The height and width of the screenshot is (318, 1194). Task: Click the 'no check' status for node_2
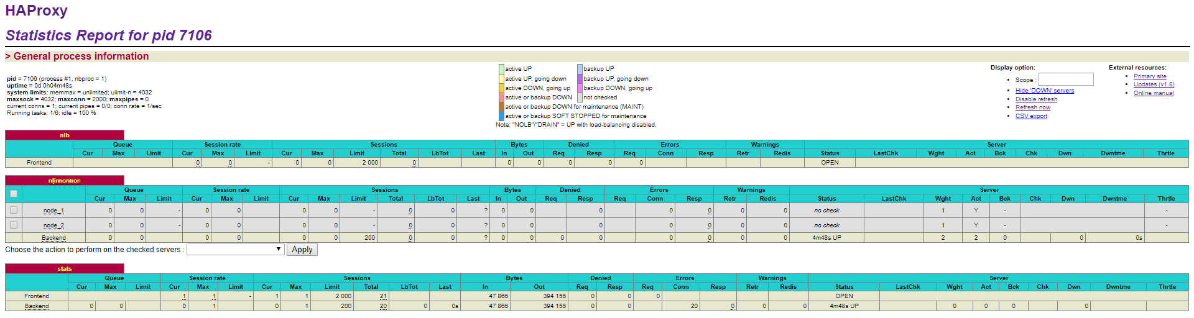click(x=826, y=225)
